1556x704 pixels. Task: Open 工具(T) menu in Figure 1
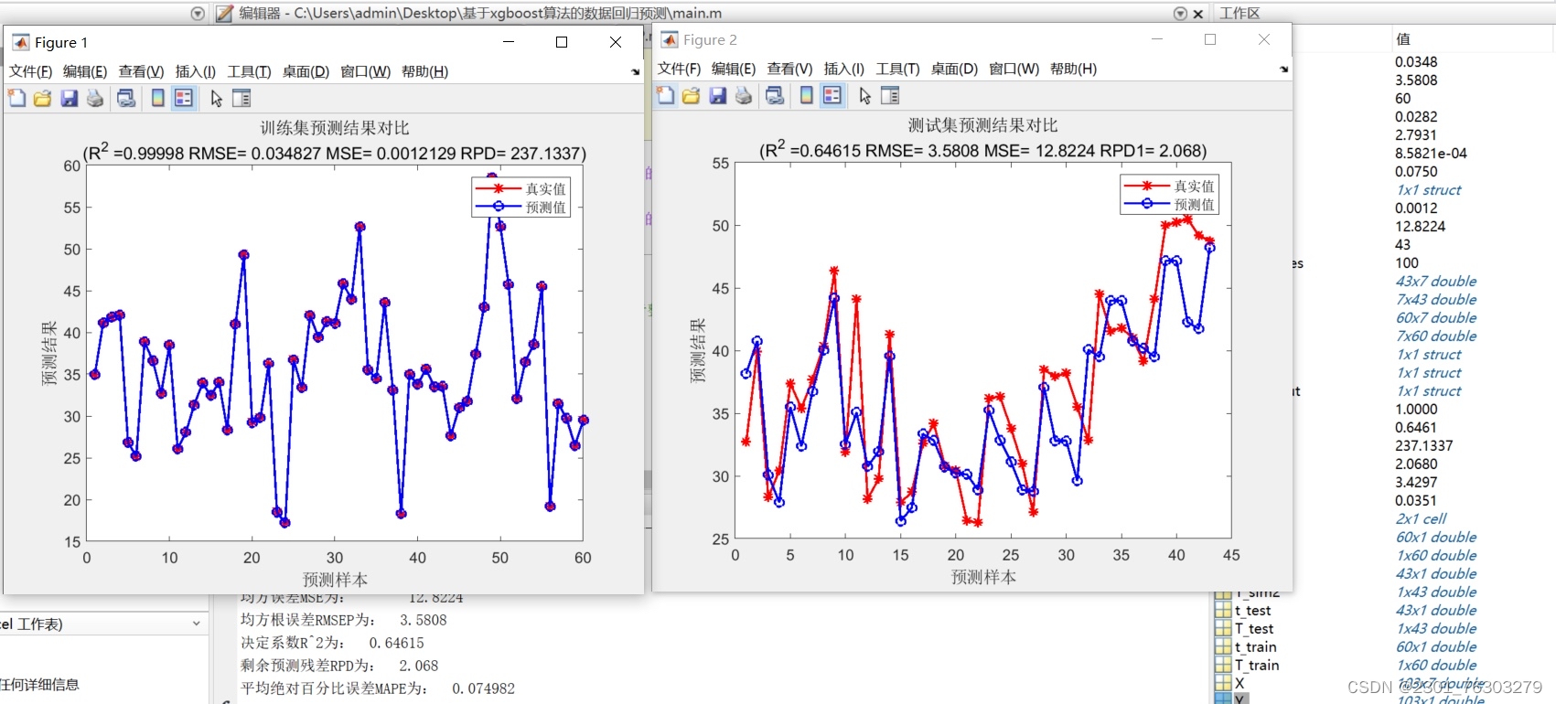(249, 71)
